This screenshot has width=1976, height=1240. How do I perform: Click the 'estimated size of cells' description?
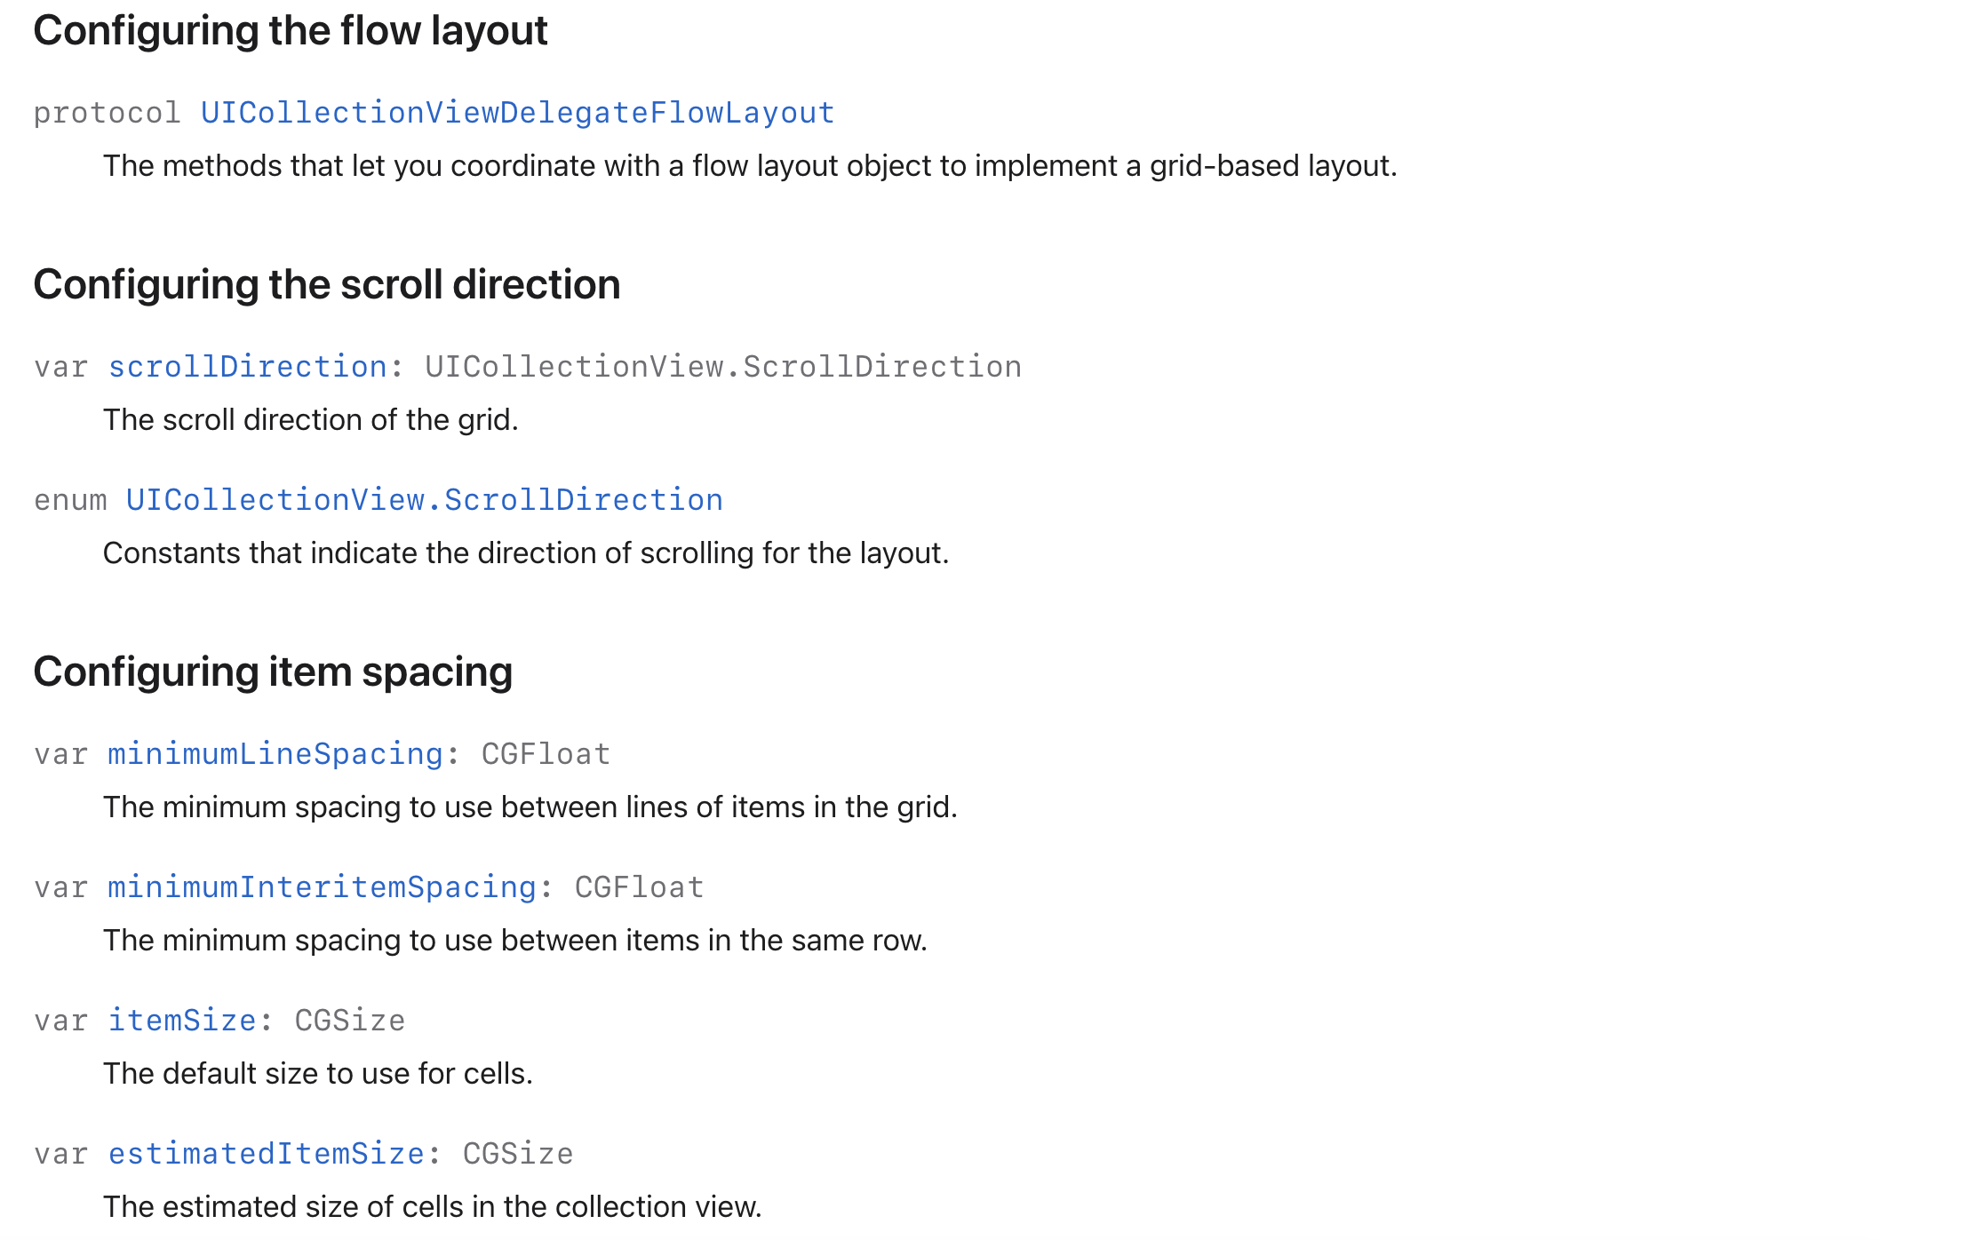pyautogui.click(x=433, y=1207)
